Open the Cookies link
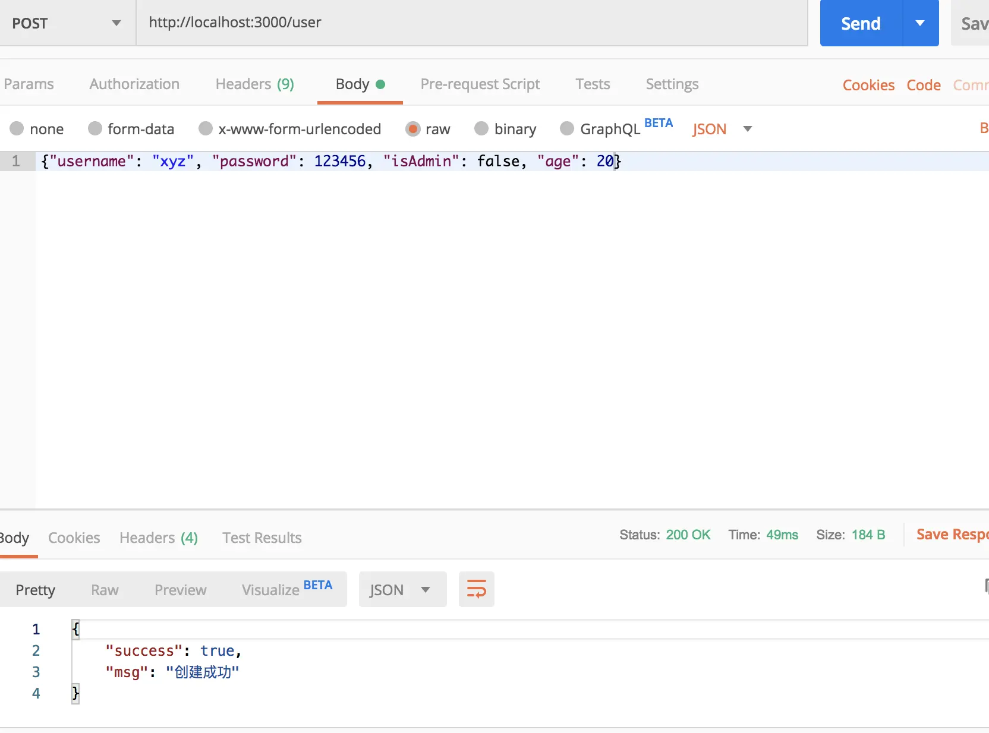This screenshot has width=989, height=733. pos(868,85)
